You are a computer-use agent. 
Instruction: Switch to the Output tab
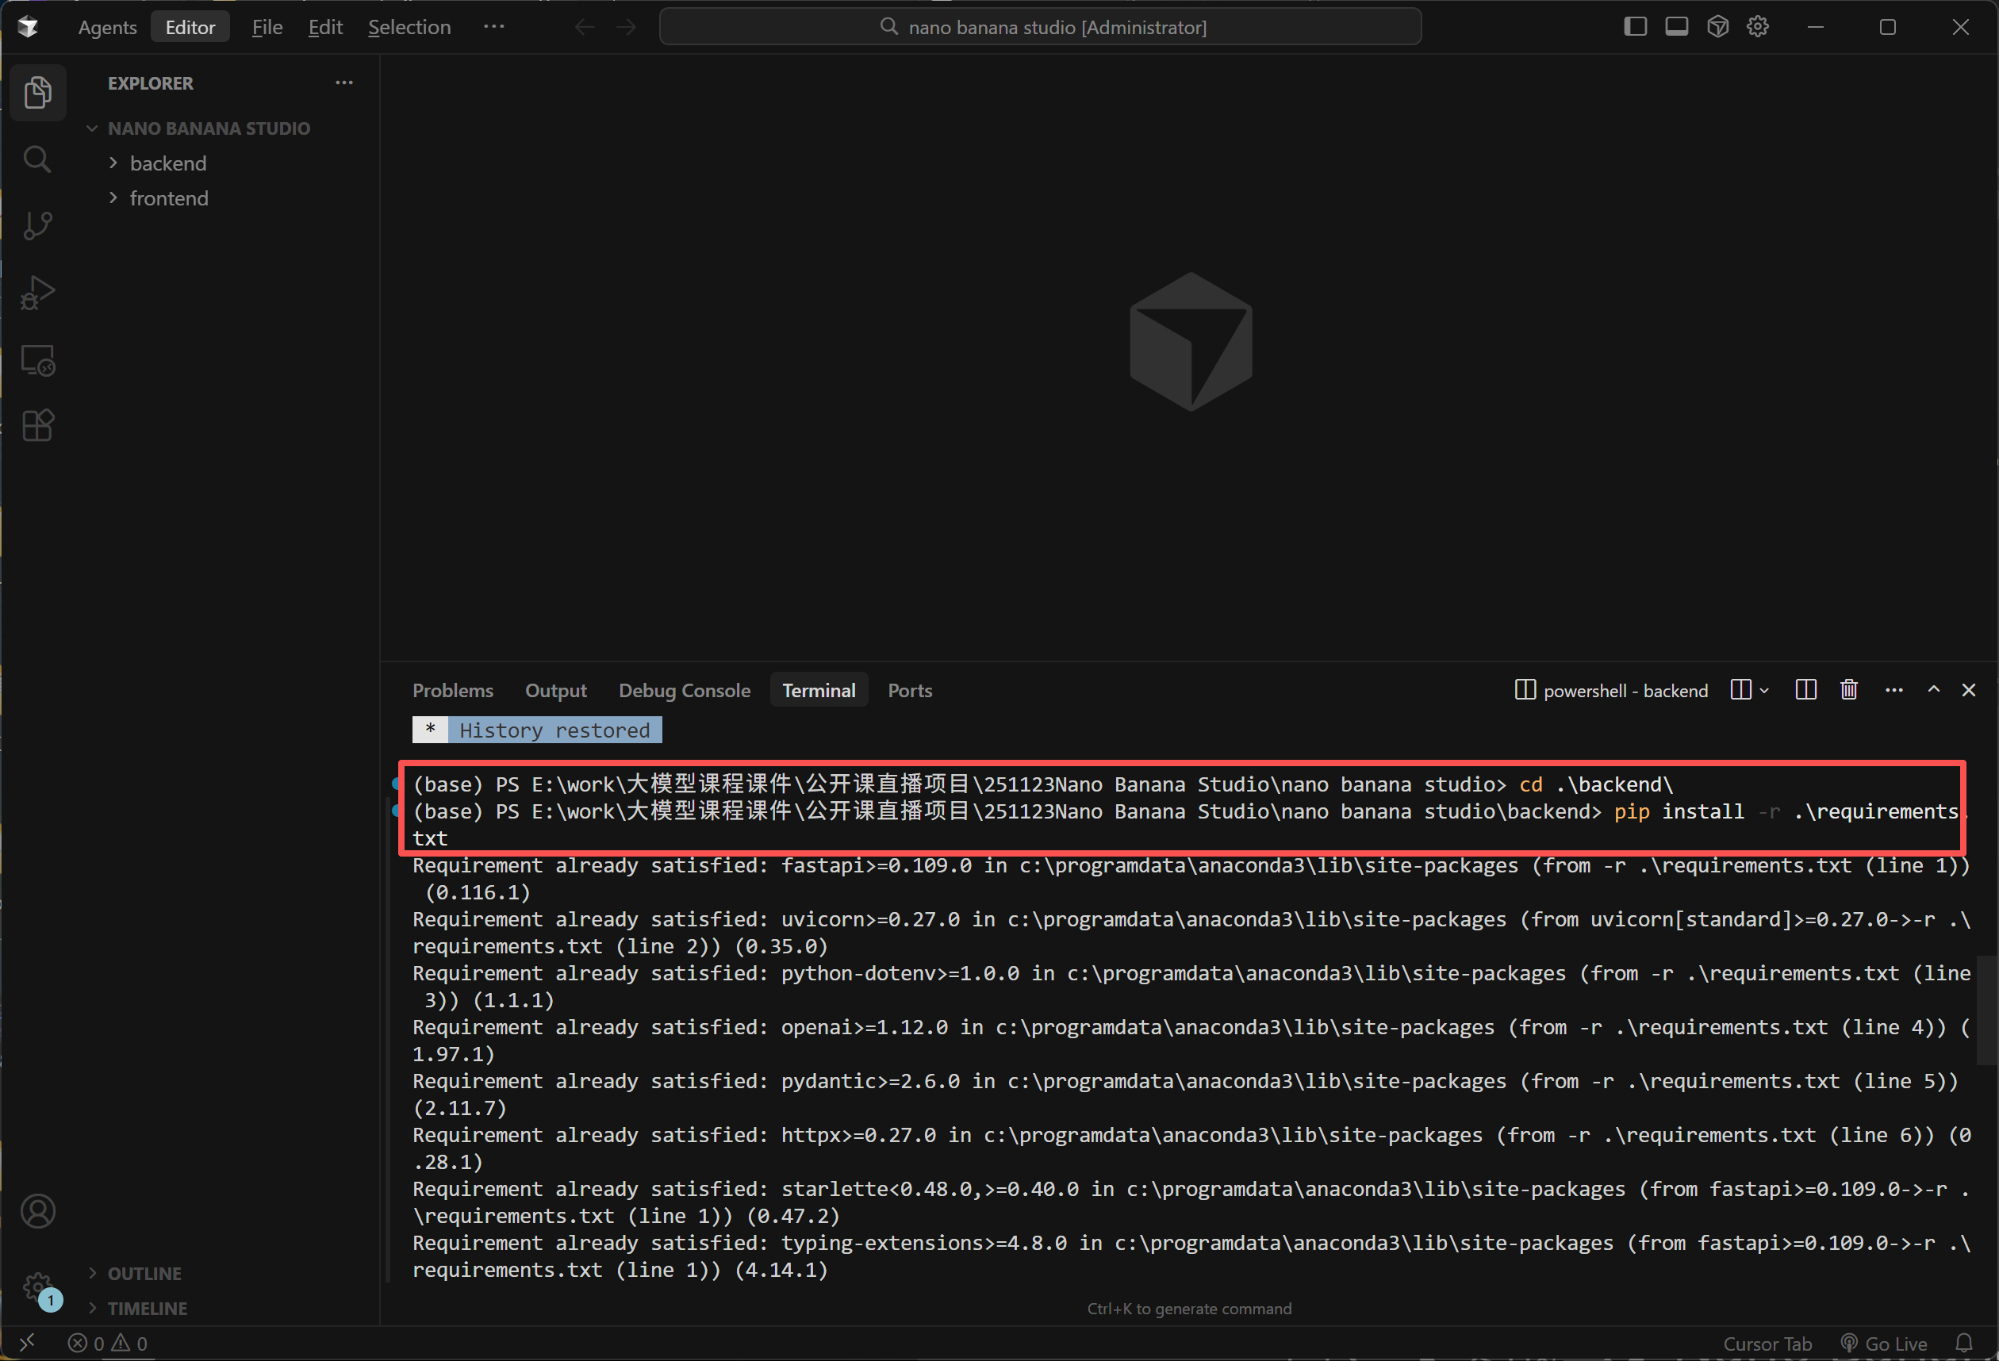(x=555, y=690)
